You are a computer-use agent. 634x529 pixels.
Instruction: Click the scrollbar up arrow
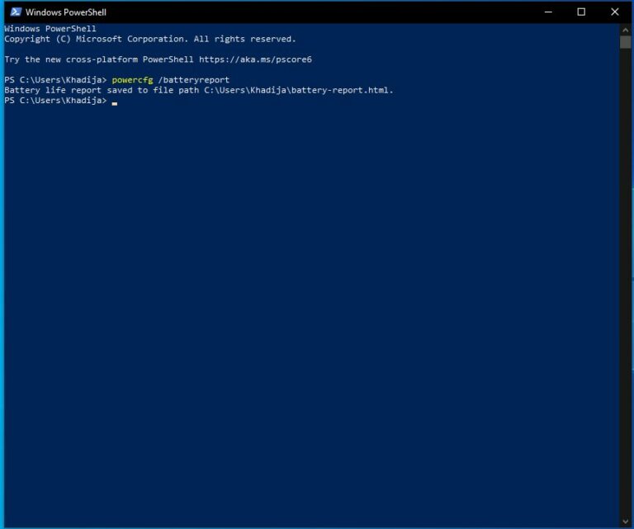coord(625,30)
